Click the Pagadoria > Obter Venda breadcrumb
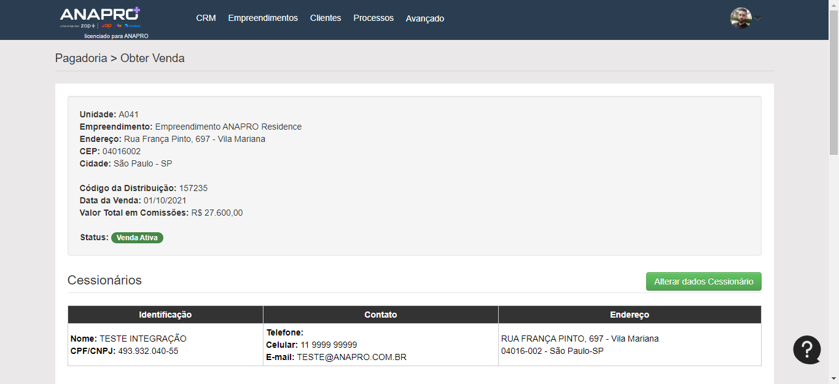839x384 pixels. tap(120, 58)
